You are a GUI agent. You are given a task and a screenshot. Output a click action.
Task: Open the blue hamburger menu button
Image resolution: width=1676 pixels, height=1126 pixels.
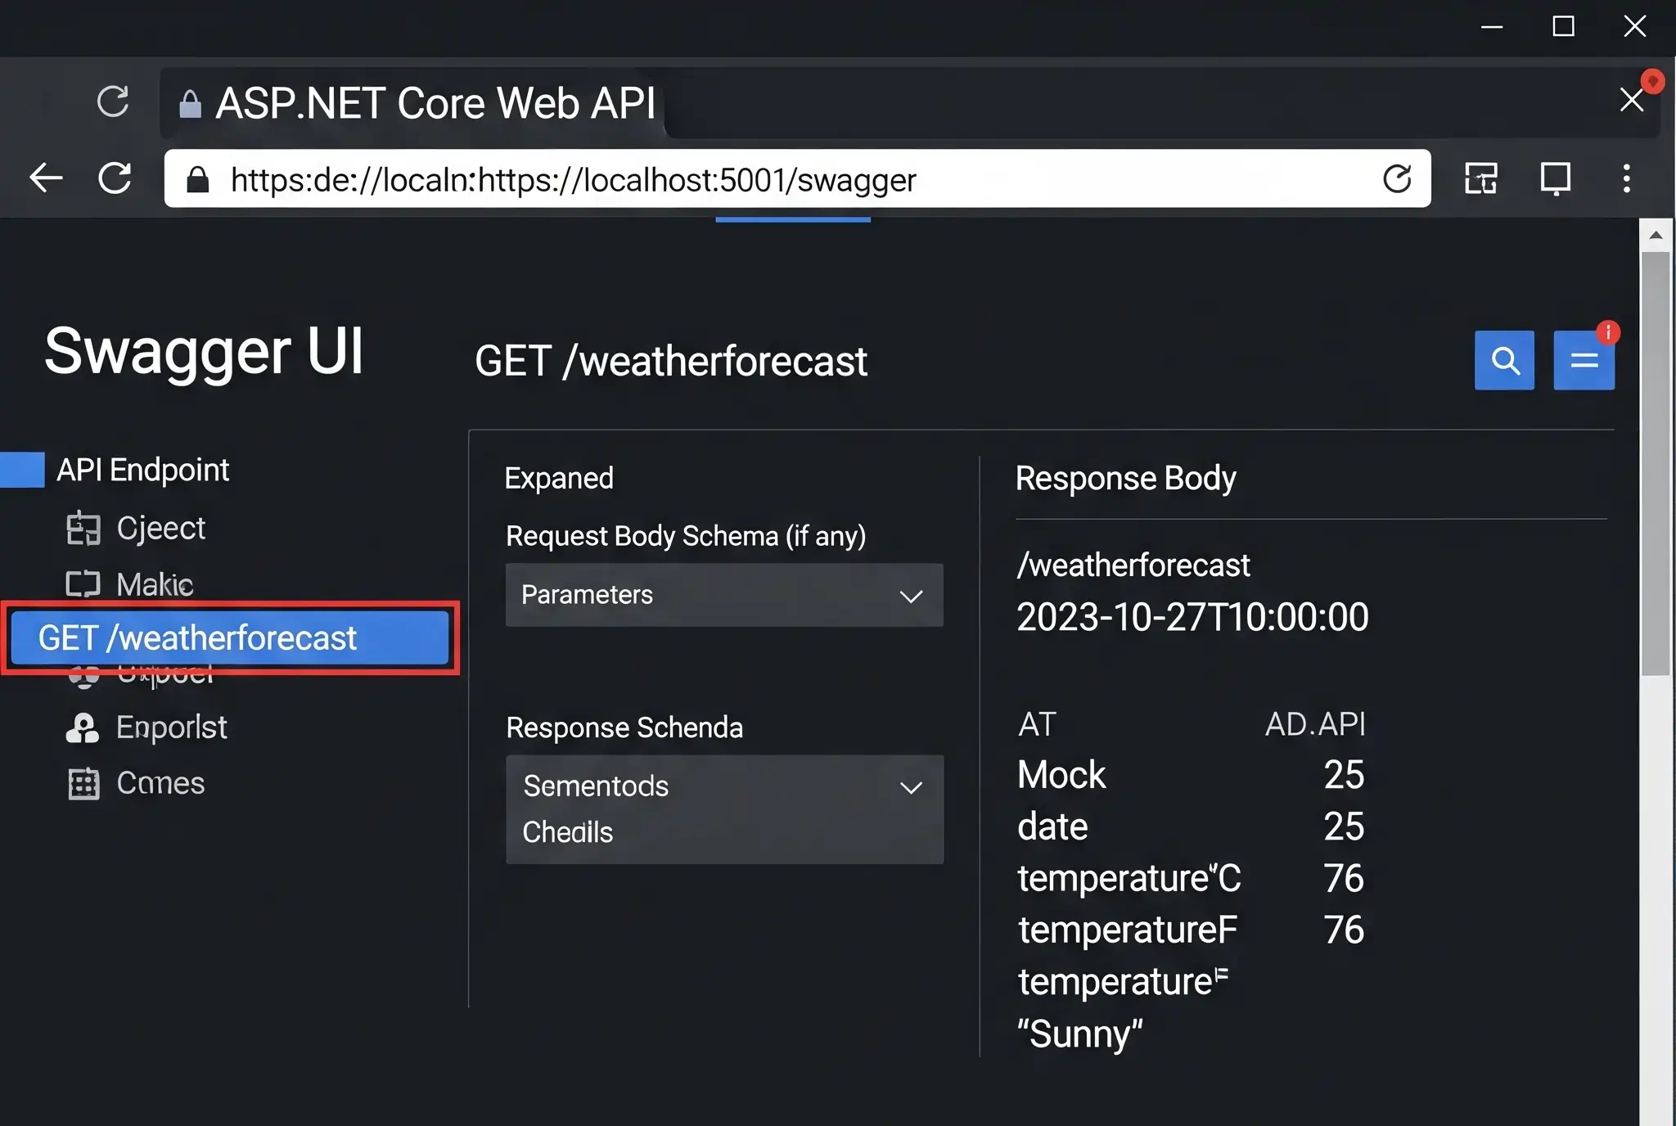(1584, 360)
